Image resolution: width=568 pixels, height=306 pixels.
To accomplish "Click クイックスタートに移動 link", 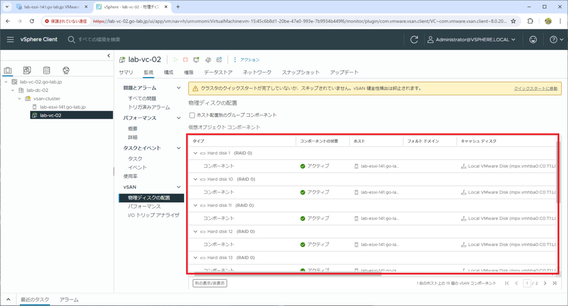I will click(x=535, y=88).
